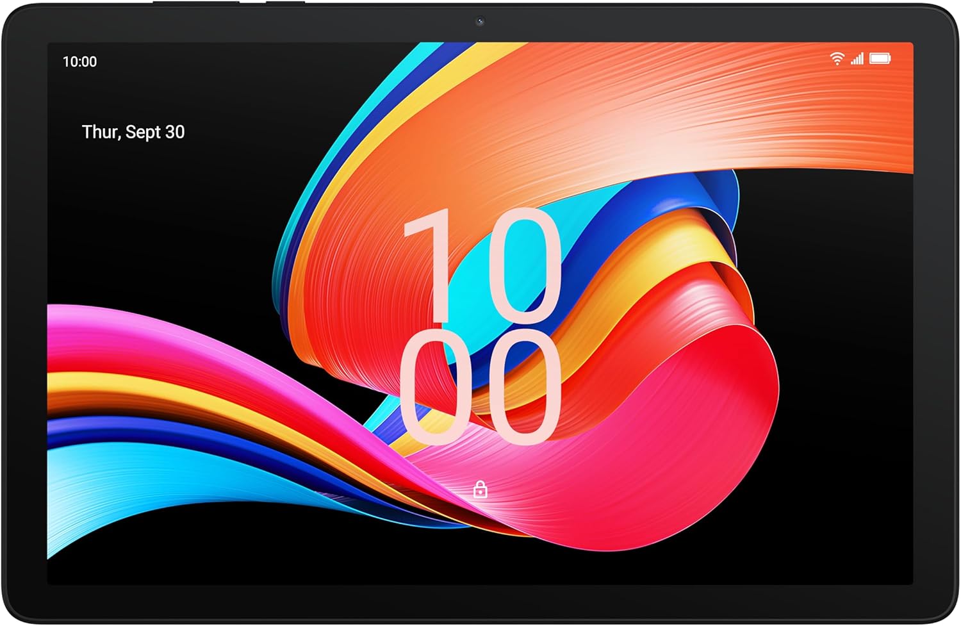Tap the large 10 hour digits
961x626 pixels.
point(482,265)
